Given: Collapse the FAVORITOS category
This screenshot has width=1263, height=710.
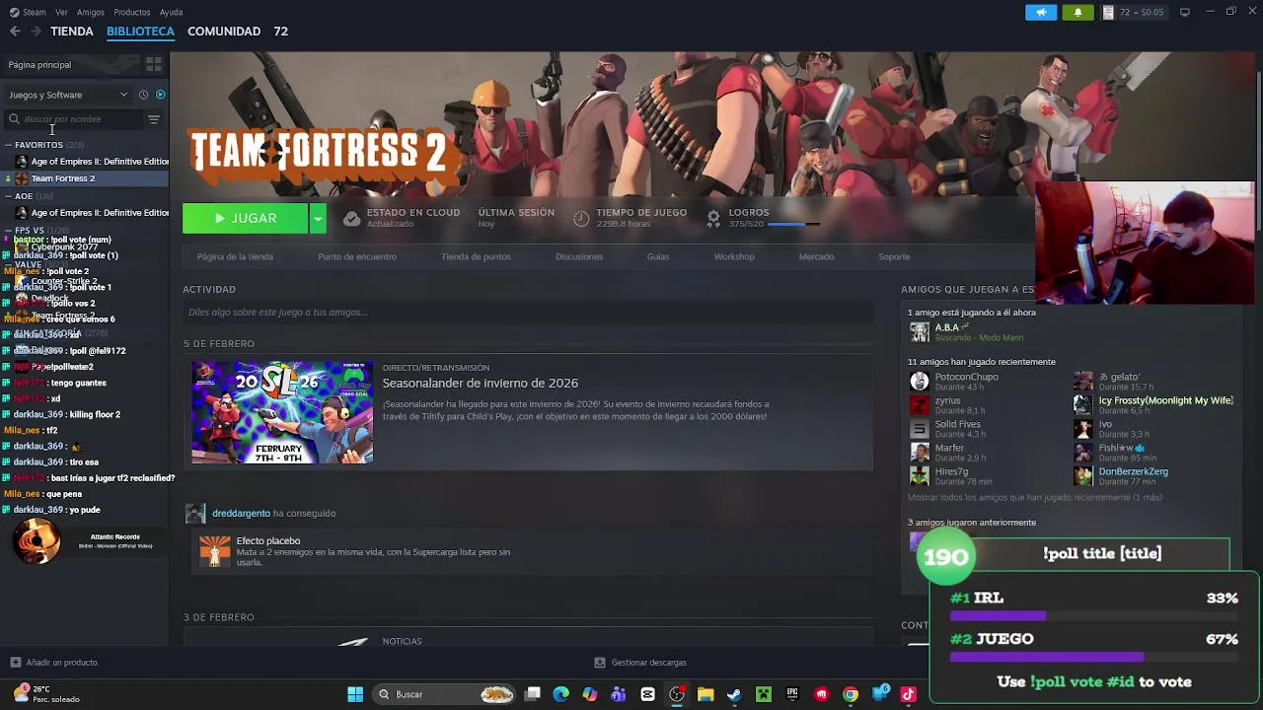Looking at the screenshot, I should pyautogui.click(x=9, y=145).
